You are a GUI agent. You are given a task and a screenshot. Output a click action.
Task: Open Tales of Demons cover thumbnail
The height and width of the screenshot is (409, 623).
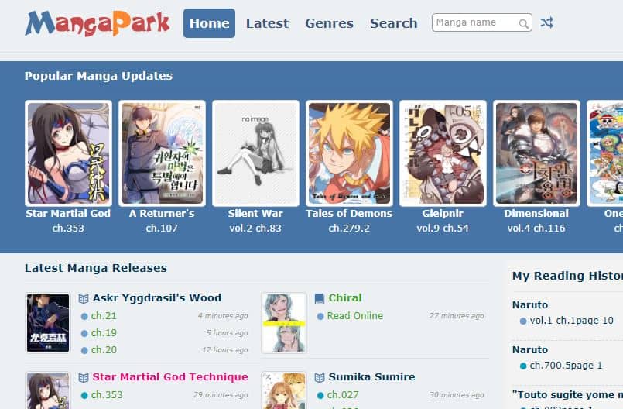click(x=349, y=153)
